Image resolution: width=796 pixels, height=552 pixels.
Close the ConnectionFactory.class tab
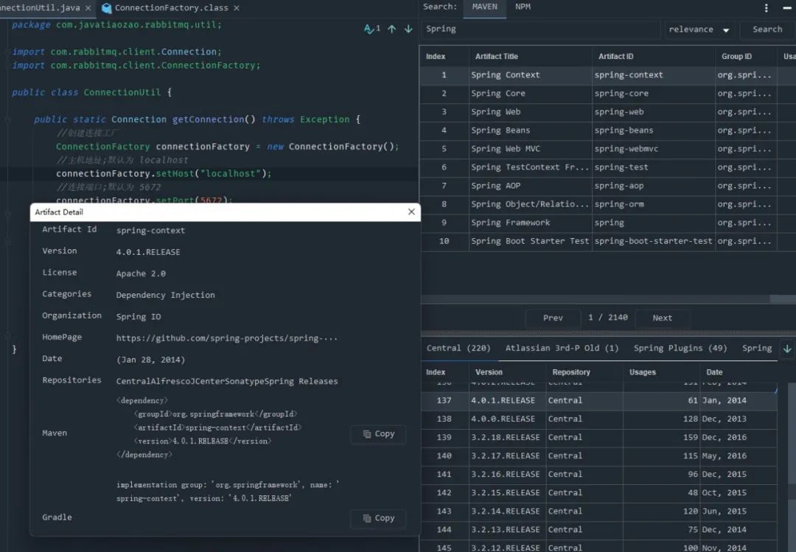coord(237,8)
